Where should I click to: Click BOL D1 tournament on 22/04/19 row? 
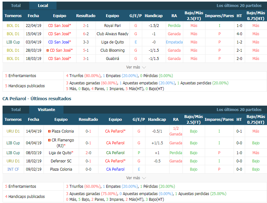tap(13, 26)
